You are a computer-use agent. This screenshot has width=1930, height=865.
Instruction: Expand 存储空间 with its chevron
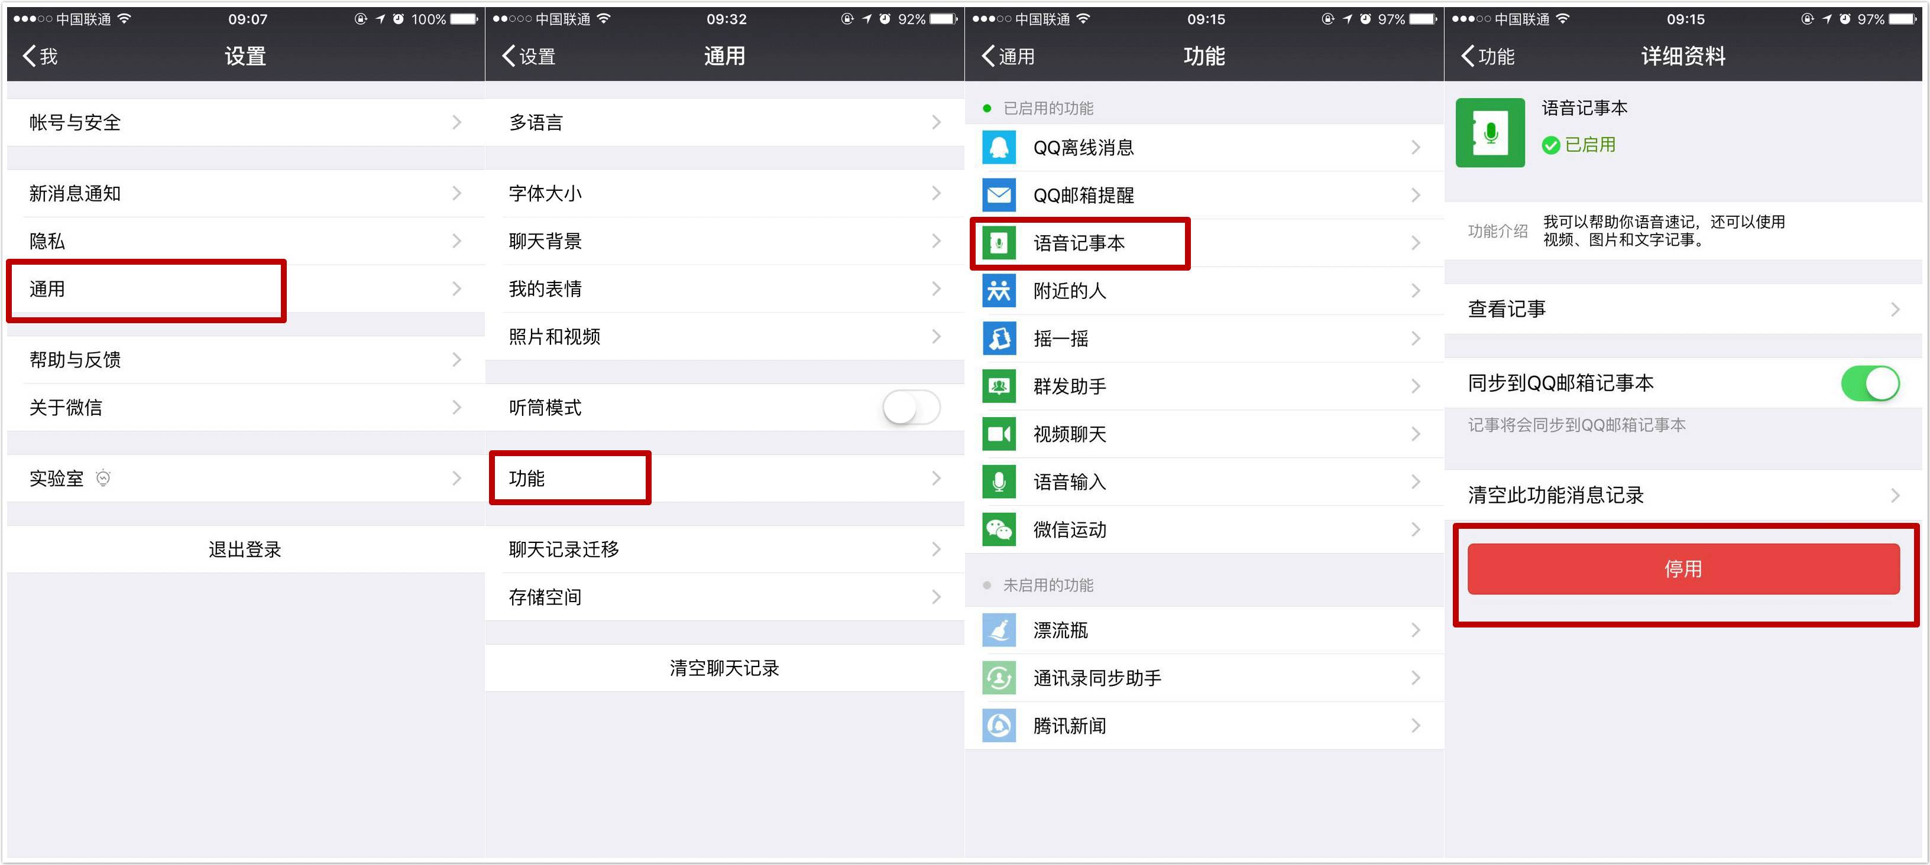936,596
